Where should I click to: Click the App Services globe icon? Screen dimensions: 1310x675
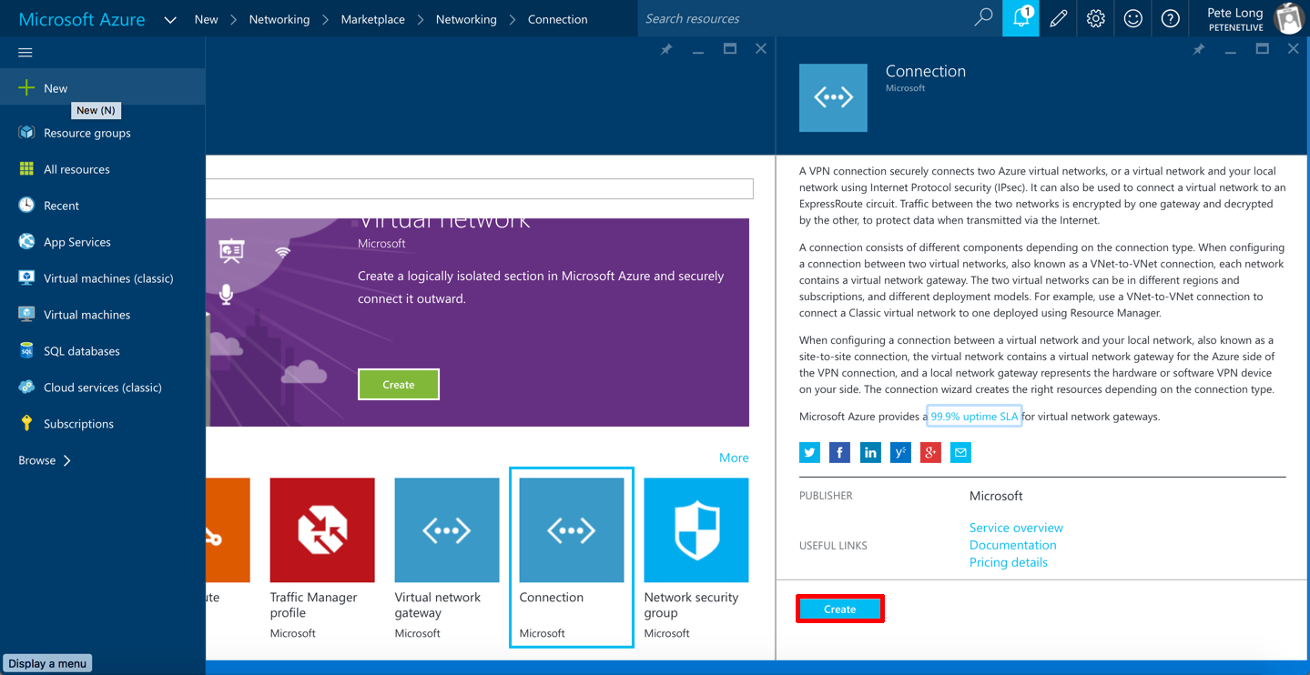26,242
